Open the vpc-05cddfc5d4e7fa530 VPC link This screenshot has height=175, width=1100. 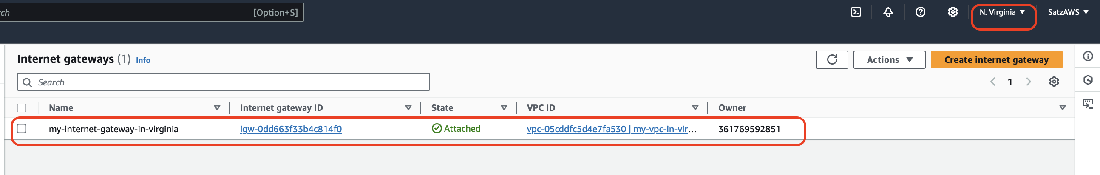(x=576, y=129)
